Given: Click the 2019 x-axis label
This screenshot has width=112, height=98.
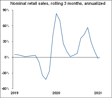Looking at the screenshot, I should 15,93.
